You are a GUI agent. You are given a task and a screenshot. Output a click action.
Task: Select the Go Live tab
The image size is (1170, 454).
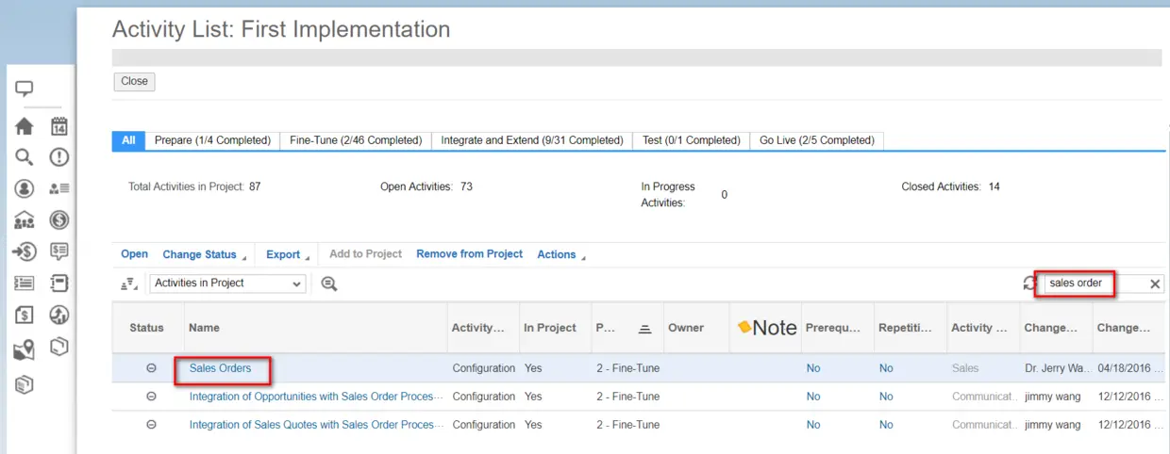(x=816, y=140)
